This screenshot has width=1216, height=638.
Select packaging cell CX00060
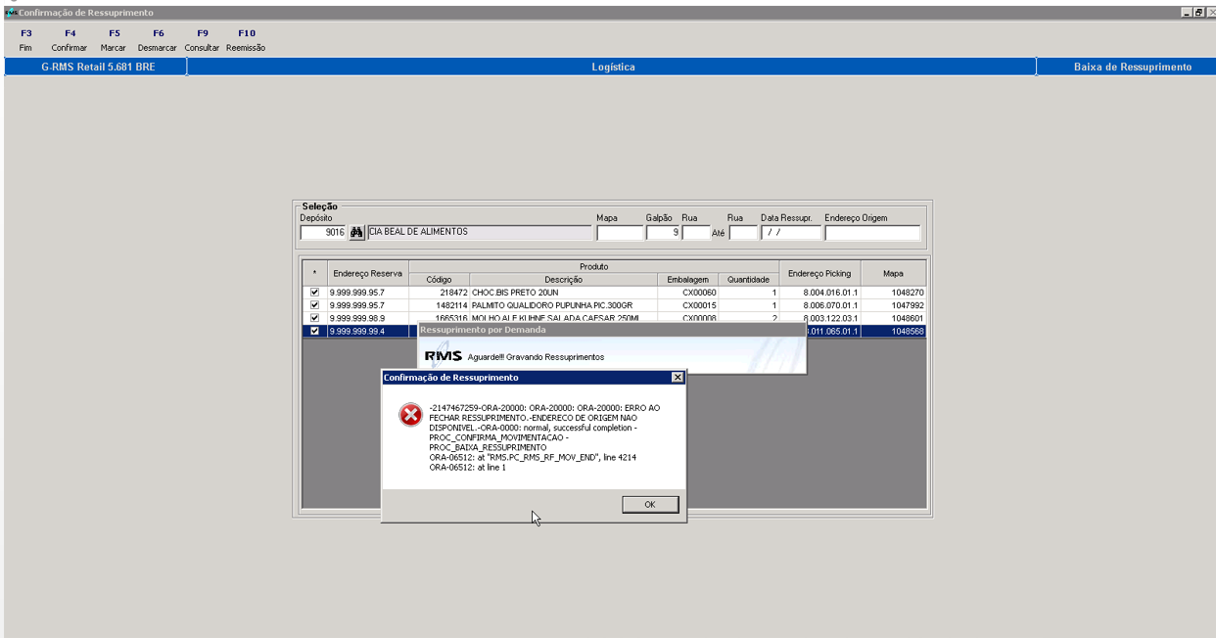pos(686,293)
